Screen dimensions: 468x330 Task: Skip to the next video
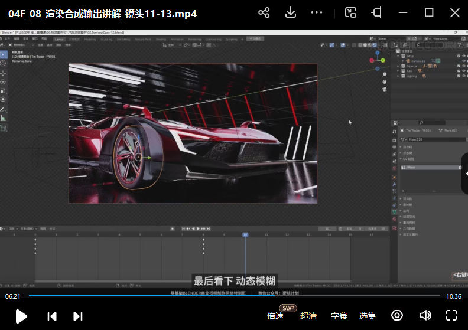pos(77,316)
